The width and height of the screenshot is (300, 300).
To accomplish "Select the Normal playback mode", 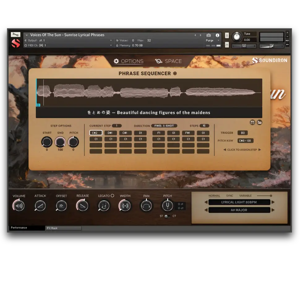I will coord(214,195).
